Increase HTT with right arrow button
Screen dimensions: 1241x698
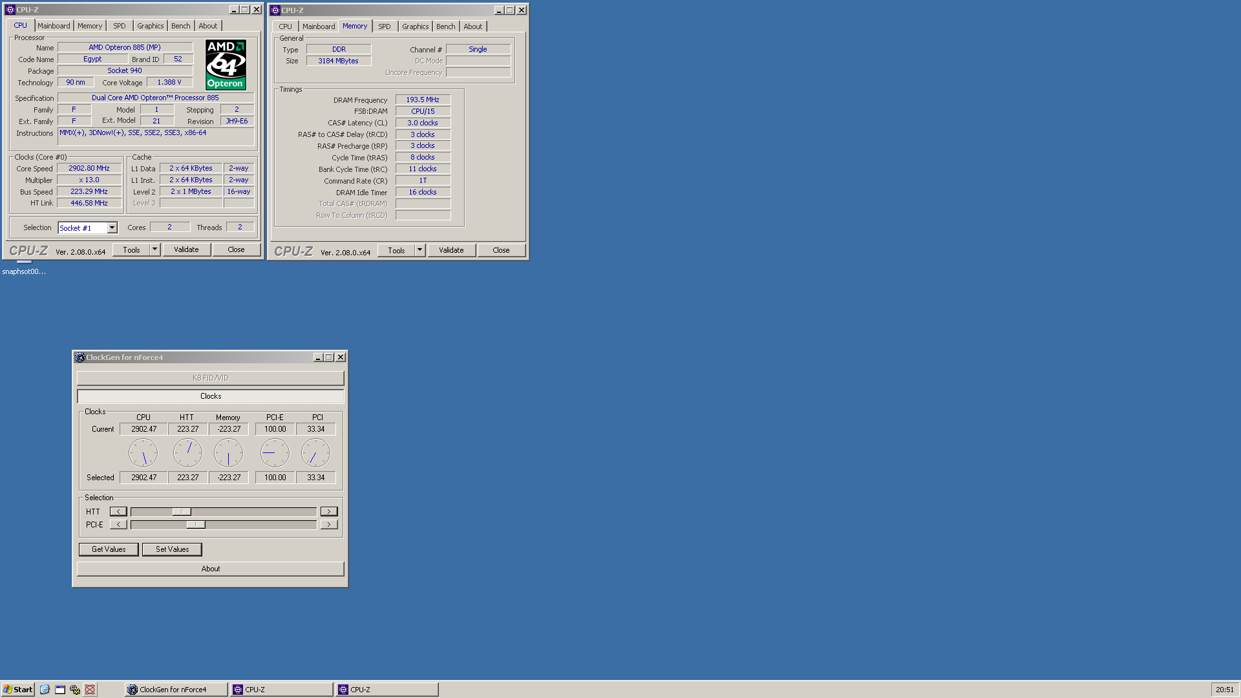pyautogui.click(x=329, y=511)
